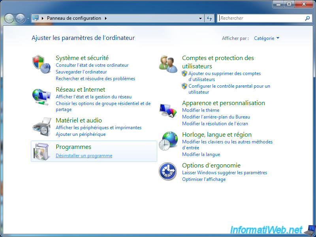The width and height of the screenshot is (316, 237).
Task: Click Afficher l'état et la gestion du réseau
Action: click(x=94, y=97)
